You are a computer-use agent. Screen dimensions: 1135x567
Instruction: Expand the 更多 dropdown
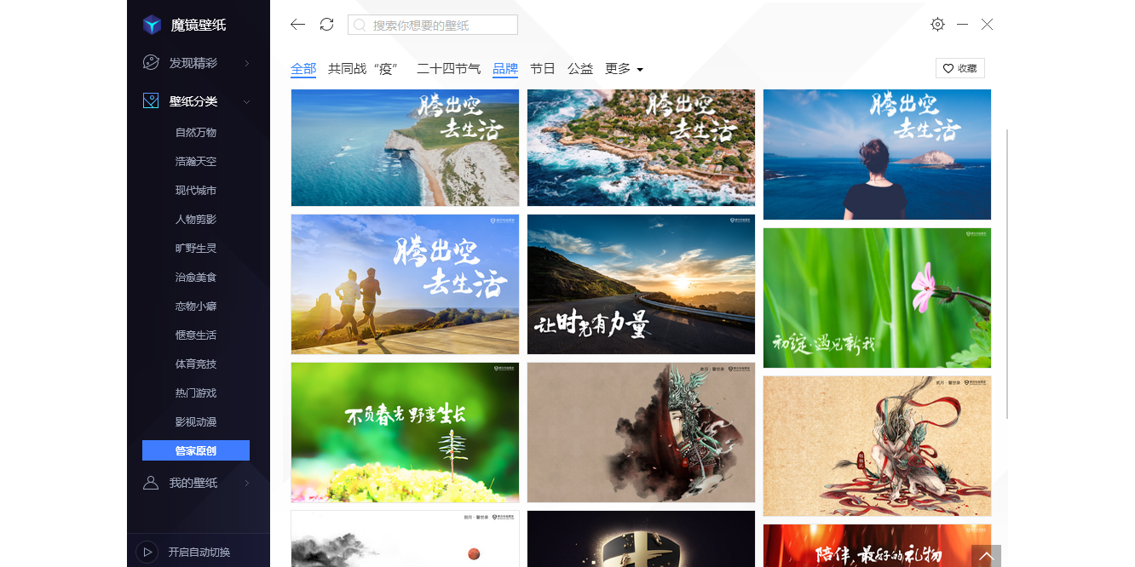pyautogui.click(x=624, y=69)
